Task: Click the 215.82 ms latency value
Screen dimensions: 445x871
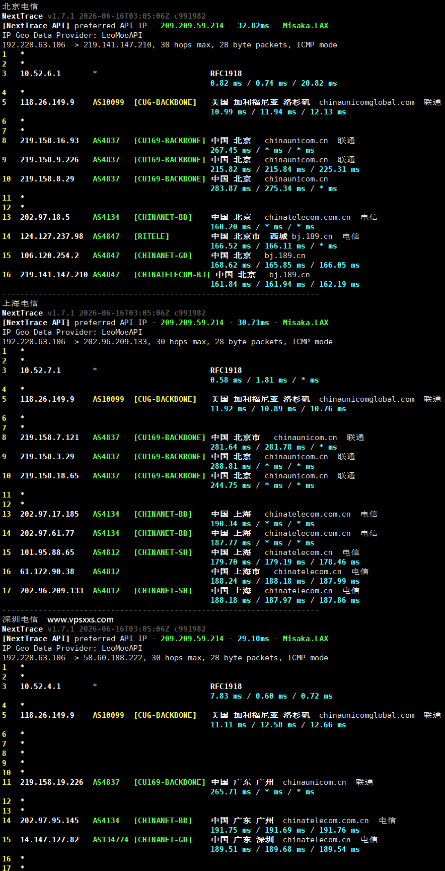Action: [x=231, y=169]
